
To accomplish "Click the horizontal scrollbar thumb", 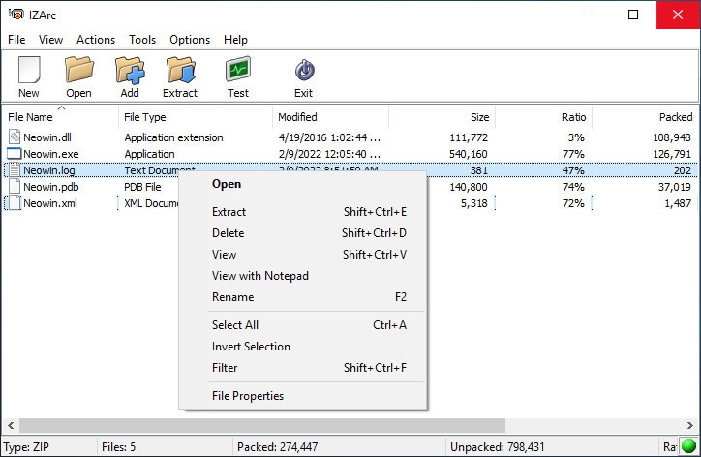I will coord(262,425).
